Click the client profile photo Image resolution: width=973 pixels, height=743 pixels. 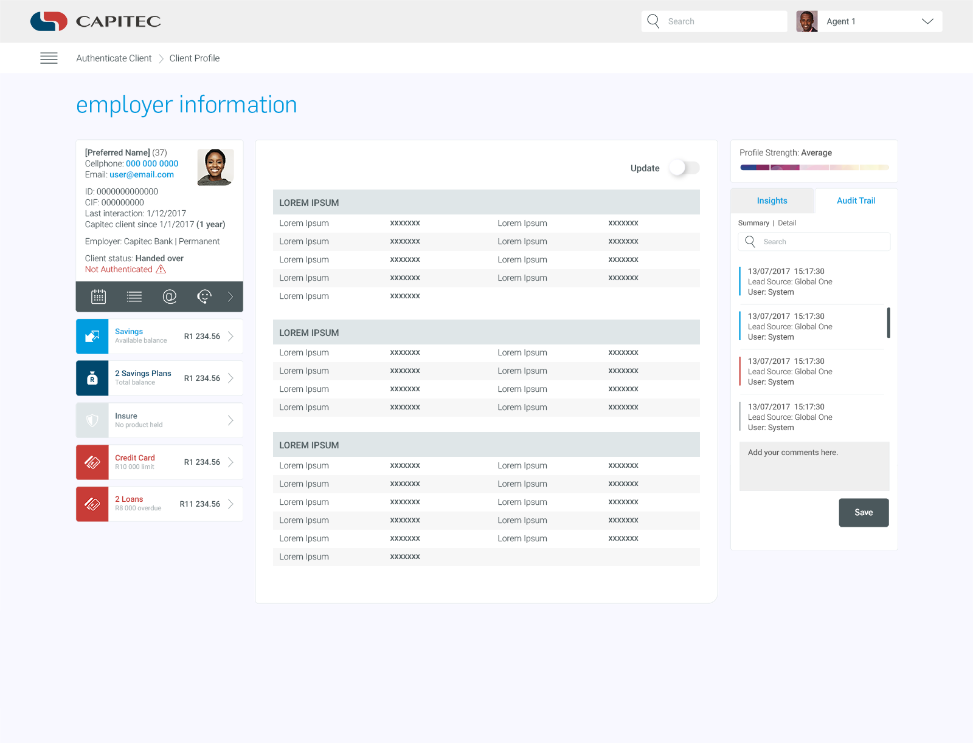pos(215,167)
